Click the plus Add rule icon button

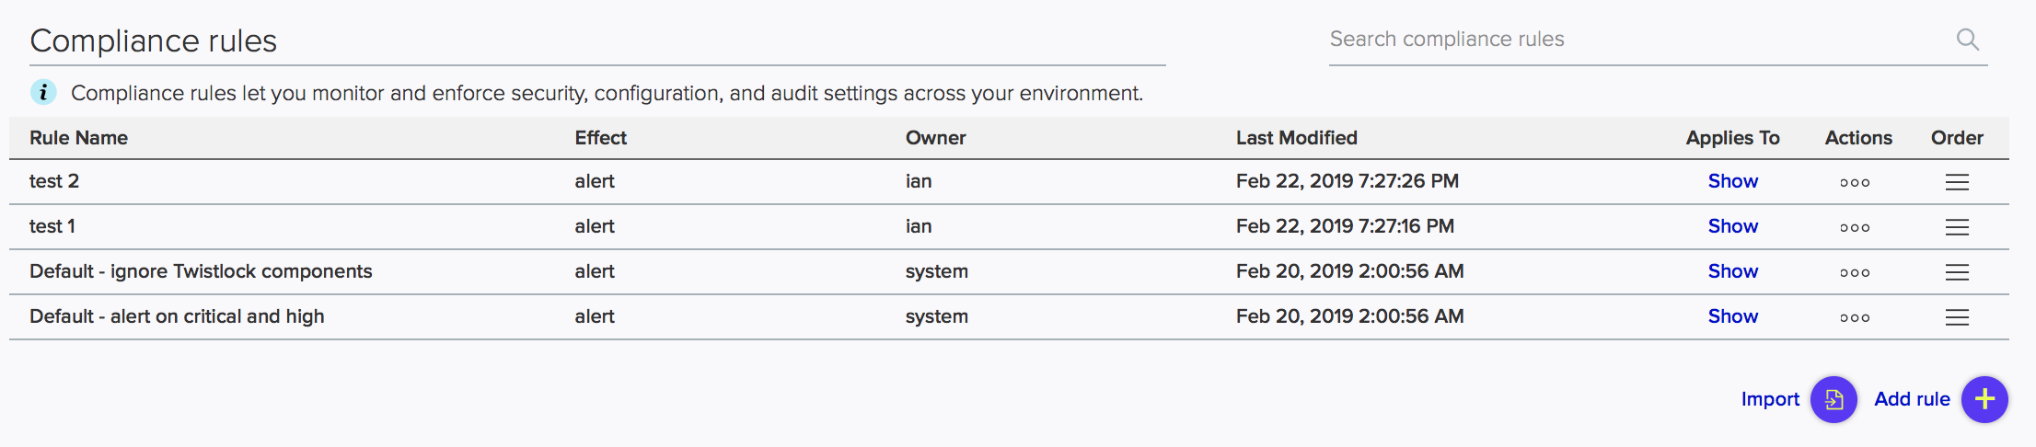pos(1984,399)
